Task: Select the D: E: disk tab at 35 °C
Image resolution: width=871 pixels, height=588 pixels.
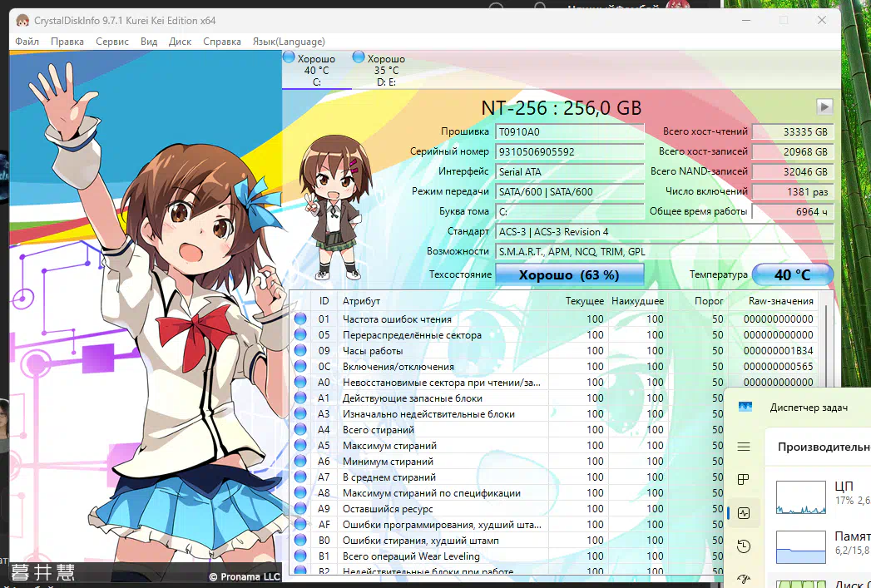Action: [x=387, y=70]
